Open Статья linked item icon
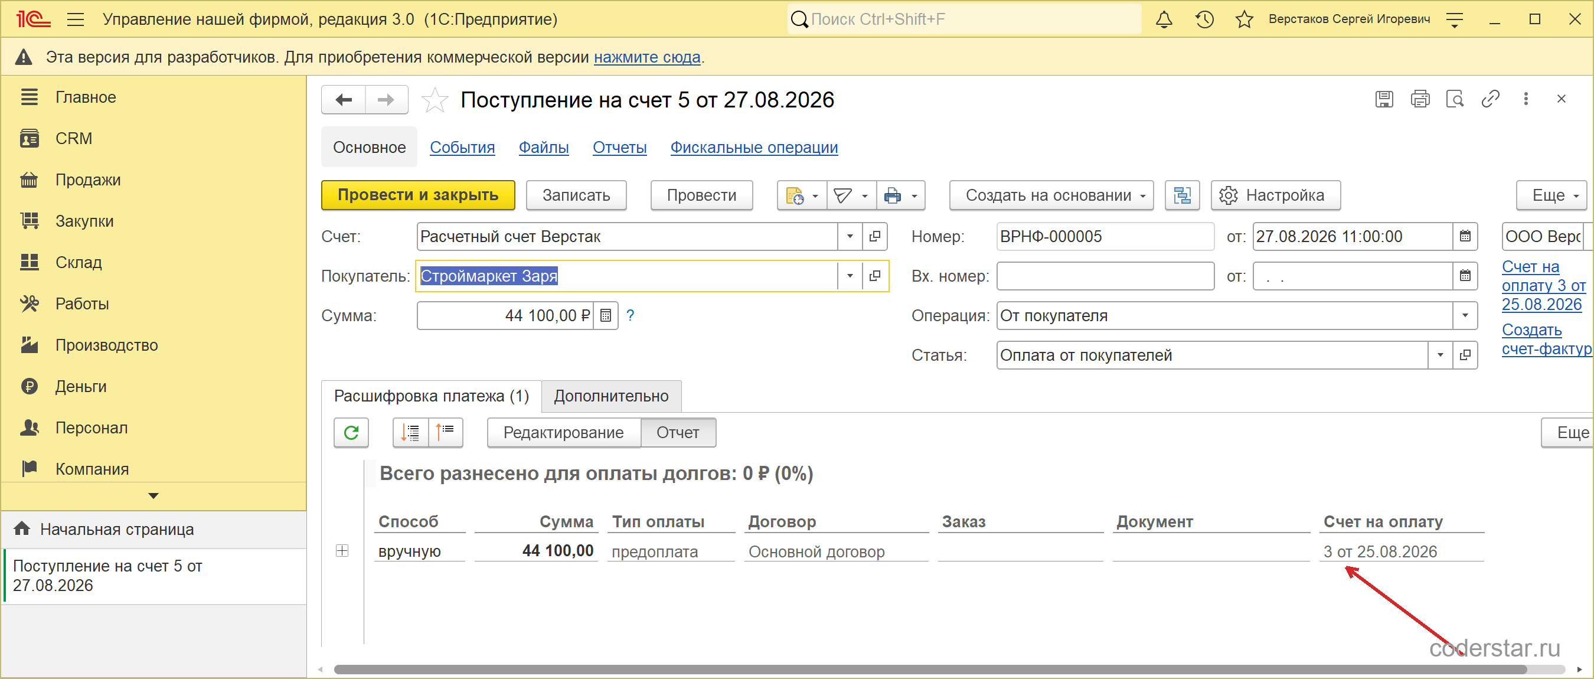 tap(1465, 355)
